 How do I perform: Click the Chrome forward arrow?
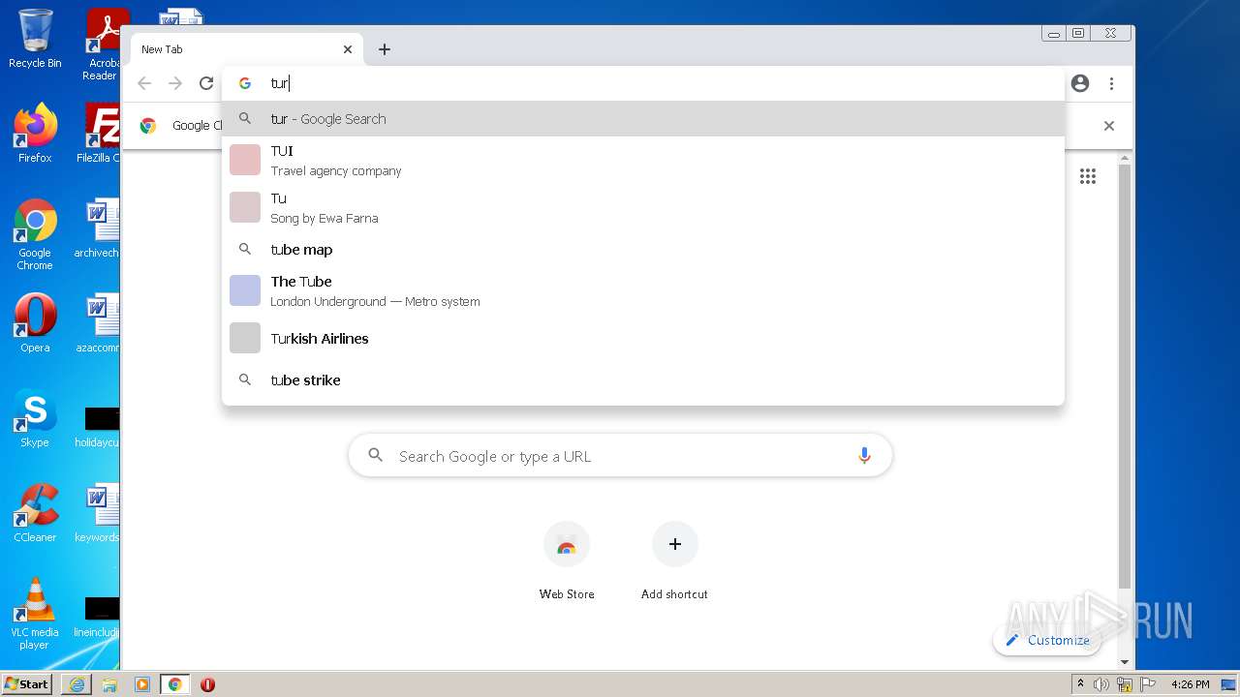(x=175, y=83)
